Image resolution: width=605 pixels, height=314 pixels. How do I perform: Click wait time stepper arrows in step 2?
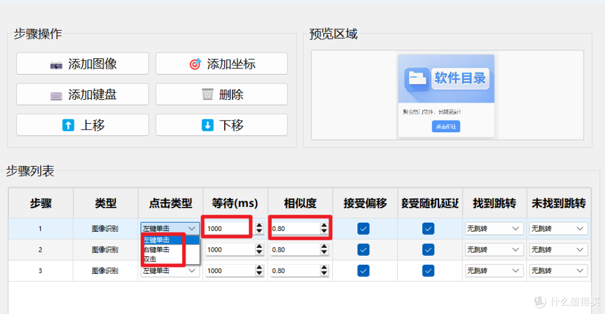259,250
